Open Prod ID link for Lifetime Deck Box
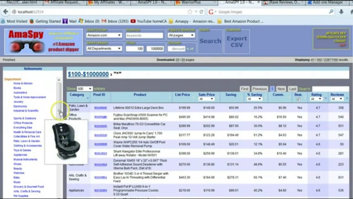The height and width of the screenshot is (199, 353). point(100,108)
